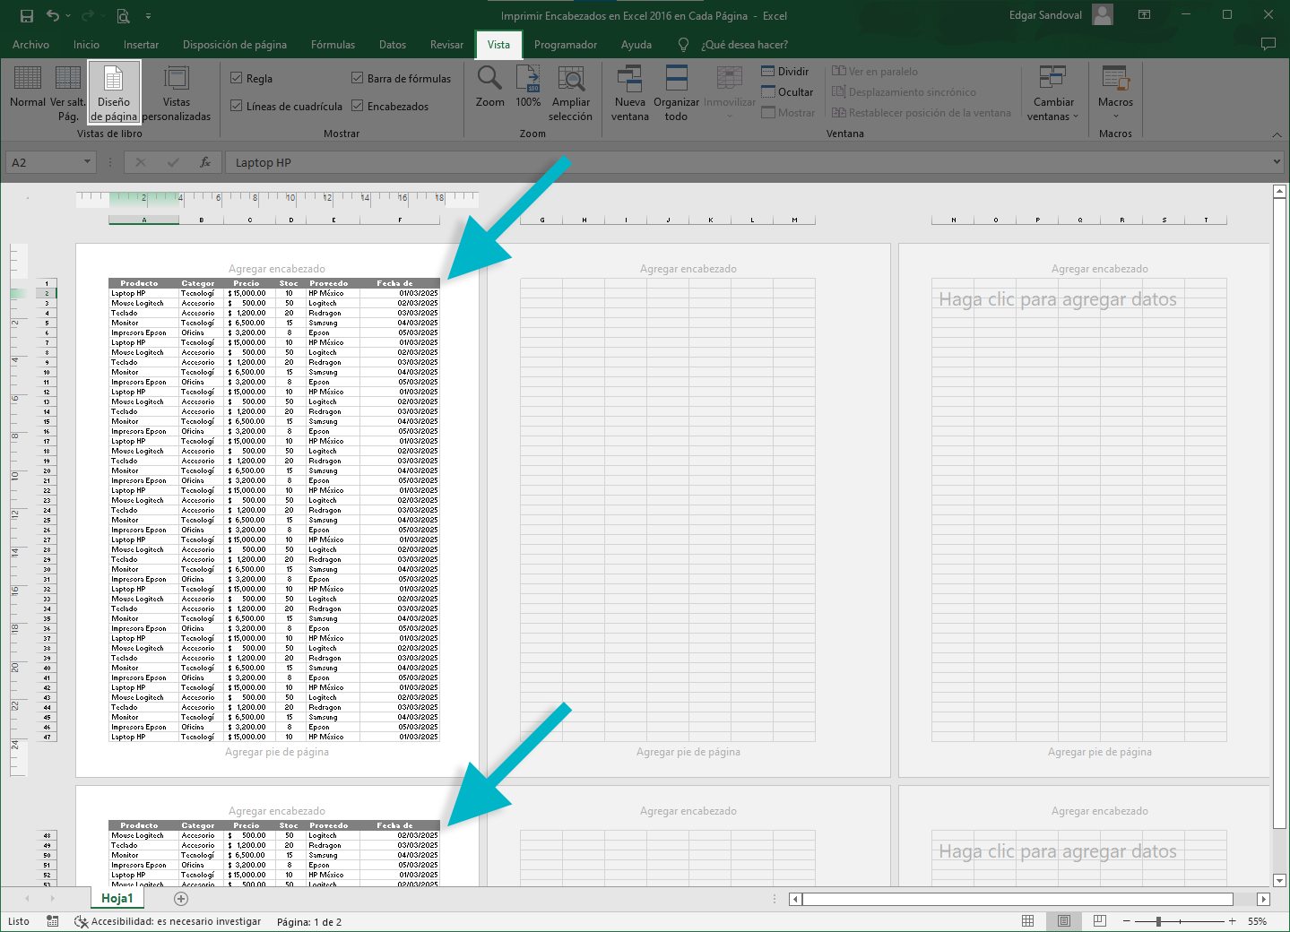Open the Zoom dialog magnifier icon
Viewport: 1290px width, 932px height.
(x=489, y=80)
